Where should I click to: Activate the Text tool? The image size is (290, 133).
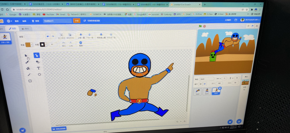pos(38,68)
